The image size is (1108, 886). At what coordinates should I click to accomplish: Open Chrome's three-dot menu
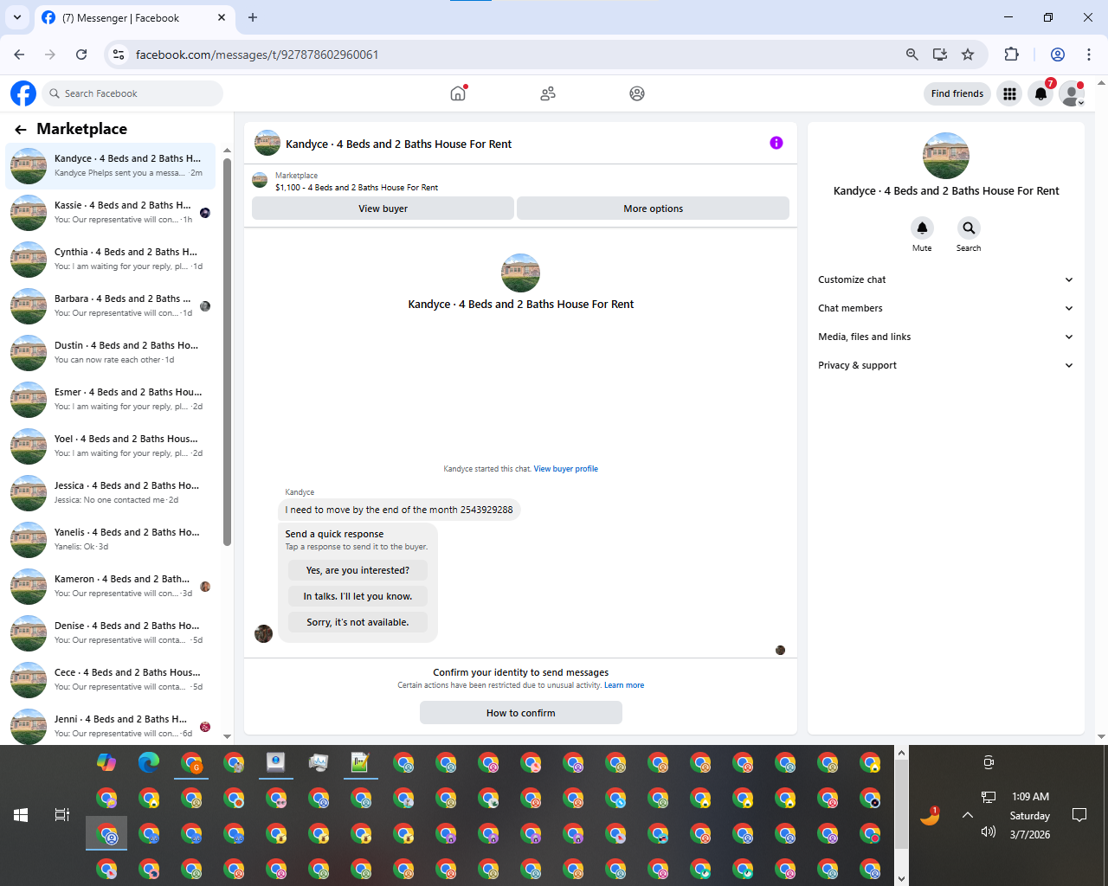pyautogui.click(x=1089, y=55)
